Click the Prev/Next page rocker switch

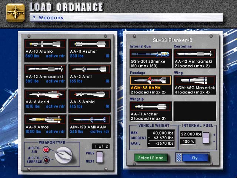[x=100, y=157]
